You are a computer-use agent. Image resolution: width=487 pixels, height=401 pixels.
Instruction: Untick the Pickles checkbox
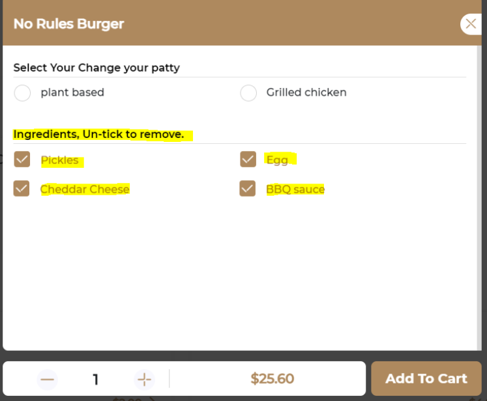click(22, 159)
